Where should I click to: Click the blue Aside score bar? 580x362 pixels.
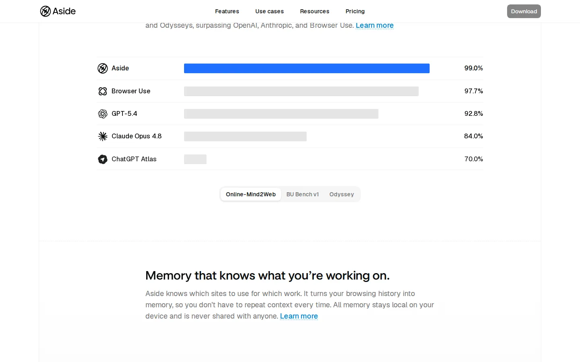(307, 68)
